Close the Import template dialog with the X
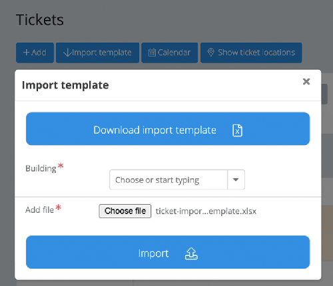 [306, 82]
